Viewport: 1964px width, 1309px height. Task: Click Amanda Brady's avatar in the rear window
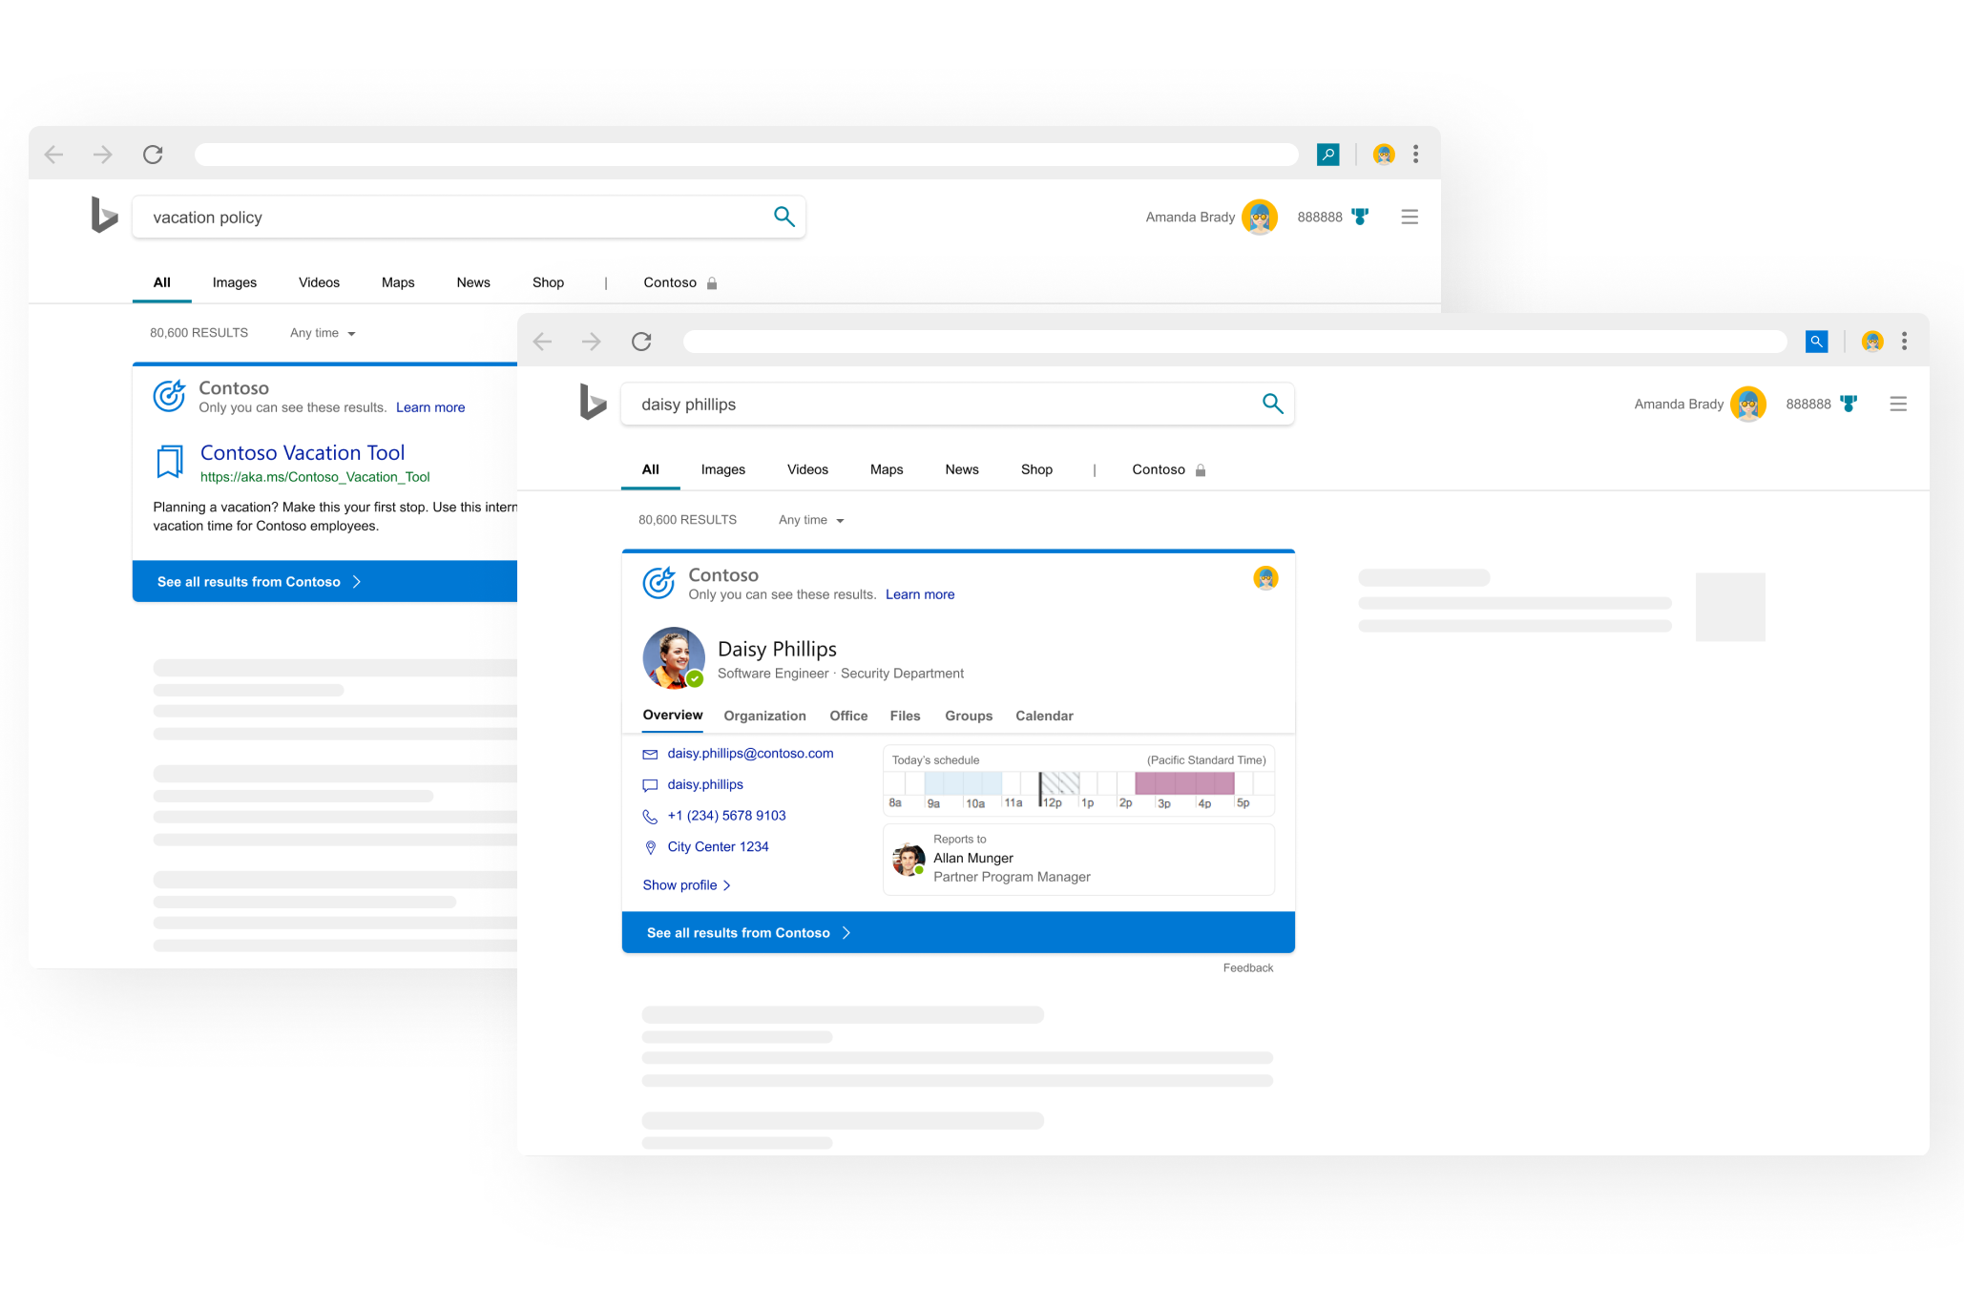pos(1259,217)
